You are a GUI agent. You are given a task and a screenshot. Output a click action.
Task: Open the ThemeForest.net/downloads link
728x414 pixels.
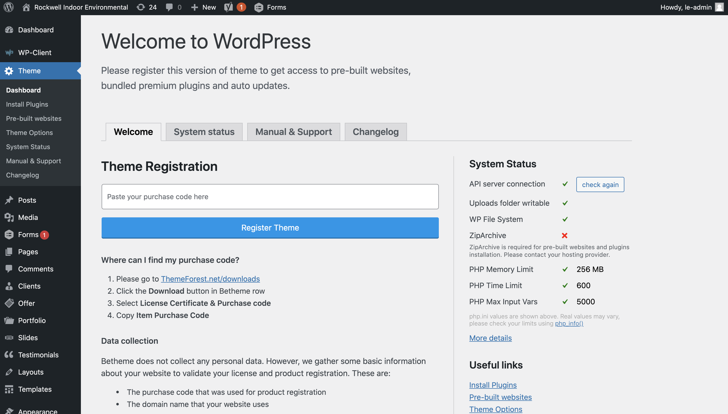point(210,279)
